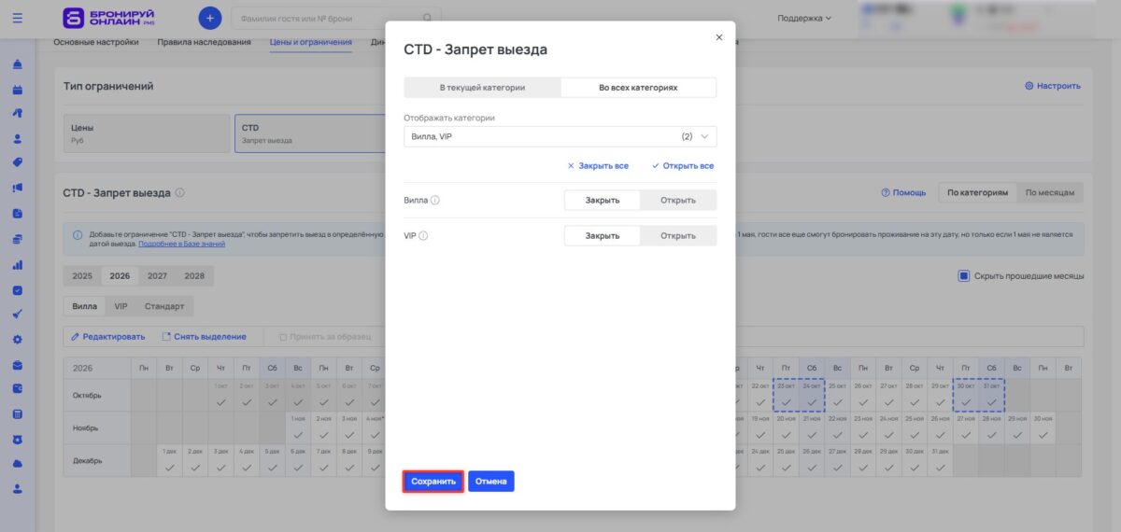Open the concierge bell sidebar icon
The height and width of the screenshot is (532, 1121).
(18, 65)
